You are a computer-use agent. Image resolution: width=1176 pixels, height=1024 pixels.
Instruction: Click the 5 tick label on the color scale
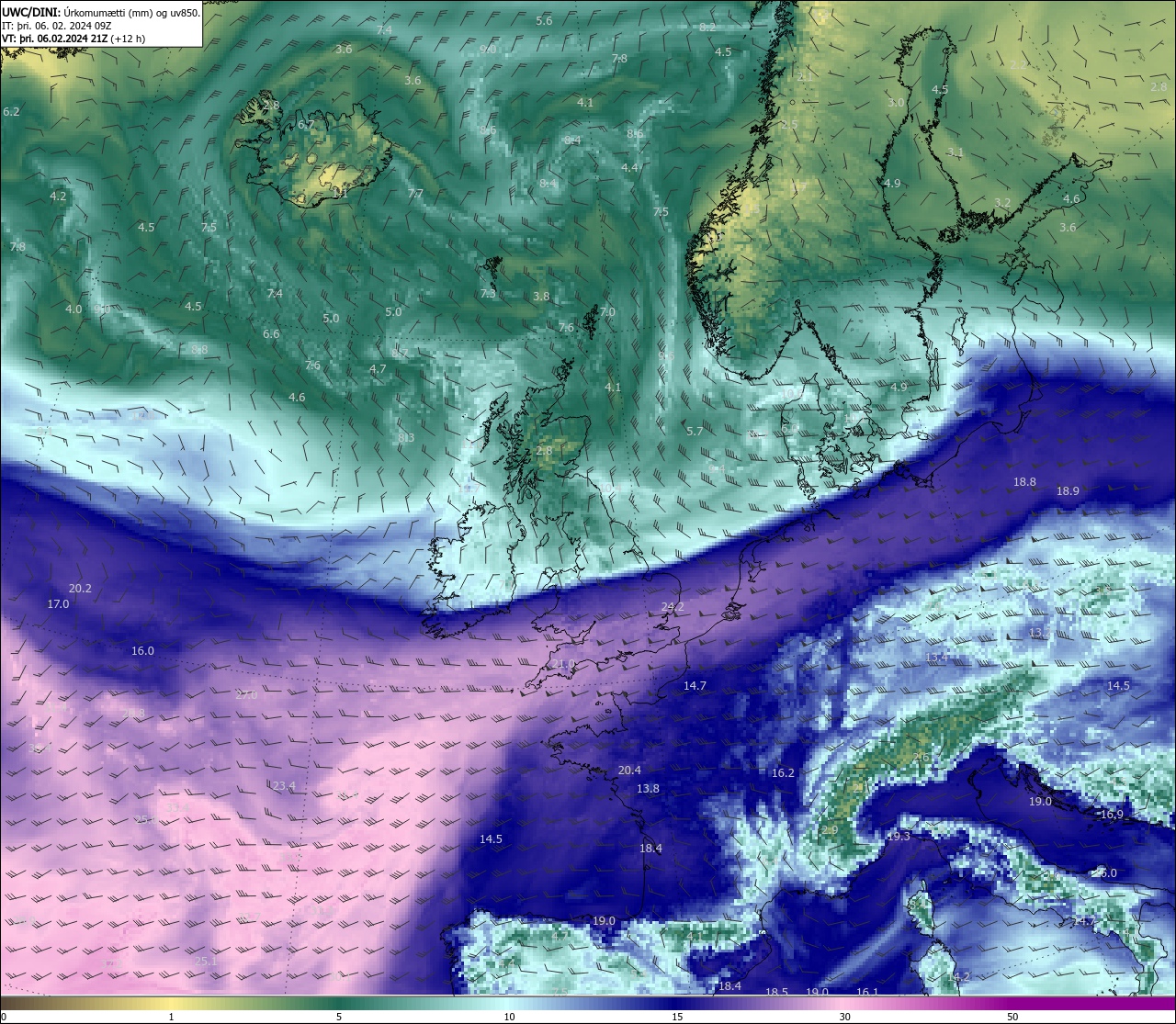(x=339, y=1017)
